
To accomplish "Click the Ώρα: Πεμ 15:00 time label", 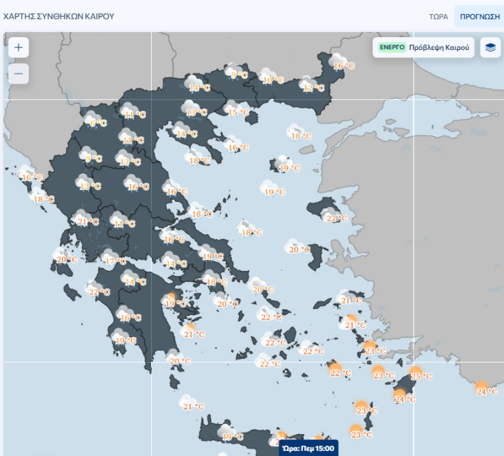I will click(x=309, y=448).
